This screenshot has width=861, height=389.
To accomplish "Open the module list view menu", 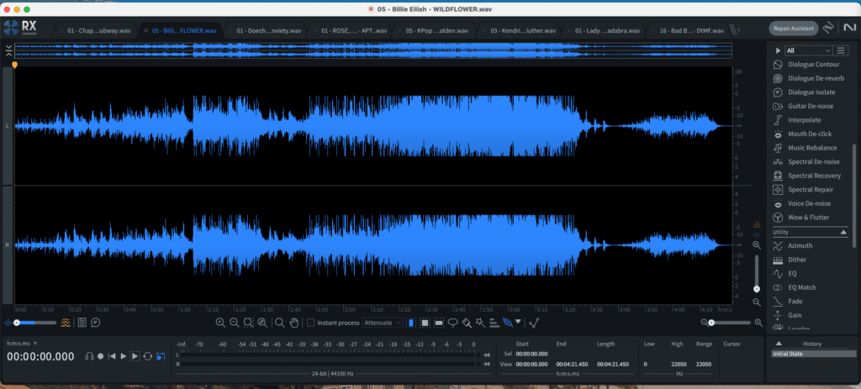I will pyautogui.click(x=841, y=50).
